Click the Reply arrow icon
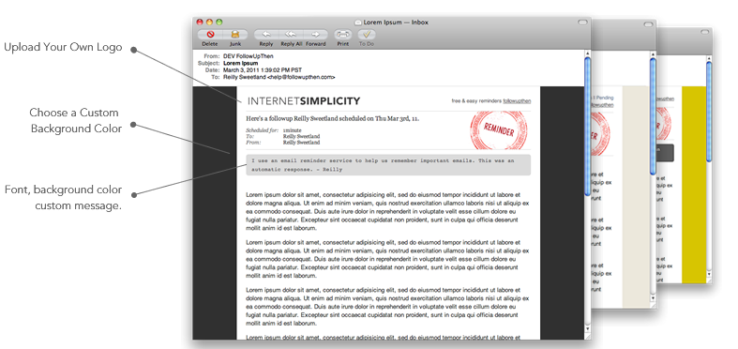This screenshot has height=349, width=738. tap(266, 35)
